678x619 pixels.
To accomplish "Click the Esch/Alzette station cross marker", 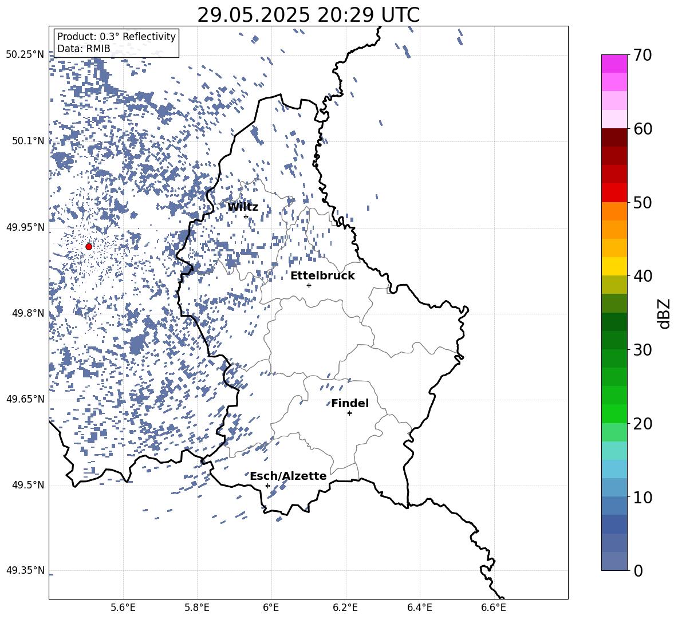I will coord(267,486).
